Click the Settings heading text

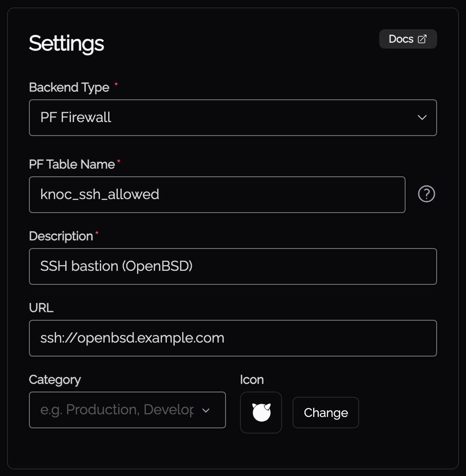point(67,44)
